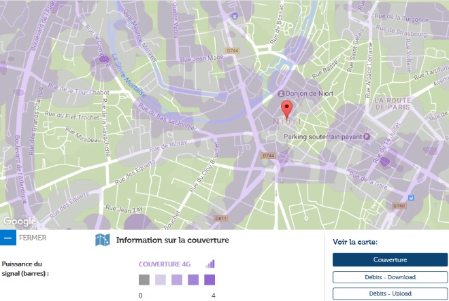Click the red location pin on Niort
Viewport: 449px width, 301px height.
click(x=287, y=109)
